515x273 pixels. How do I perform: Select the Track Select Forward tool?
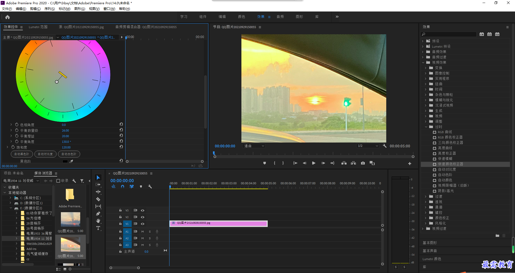tap(98, 185)
